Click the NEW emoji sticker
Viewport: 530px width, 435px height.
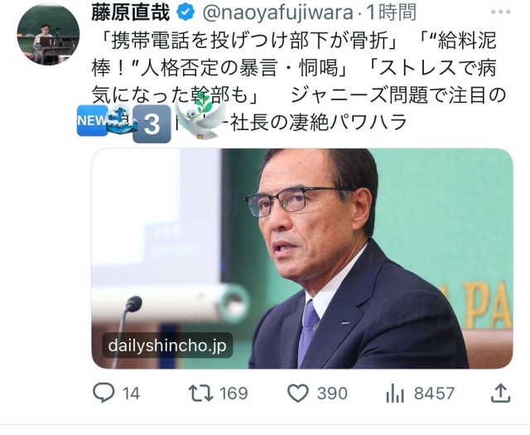pyautogui.click(x=92, y=120)
